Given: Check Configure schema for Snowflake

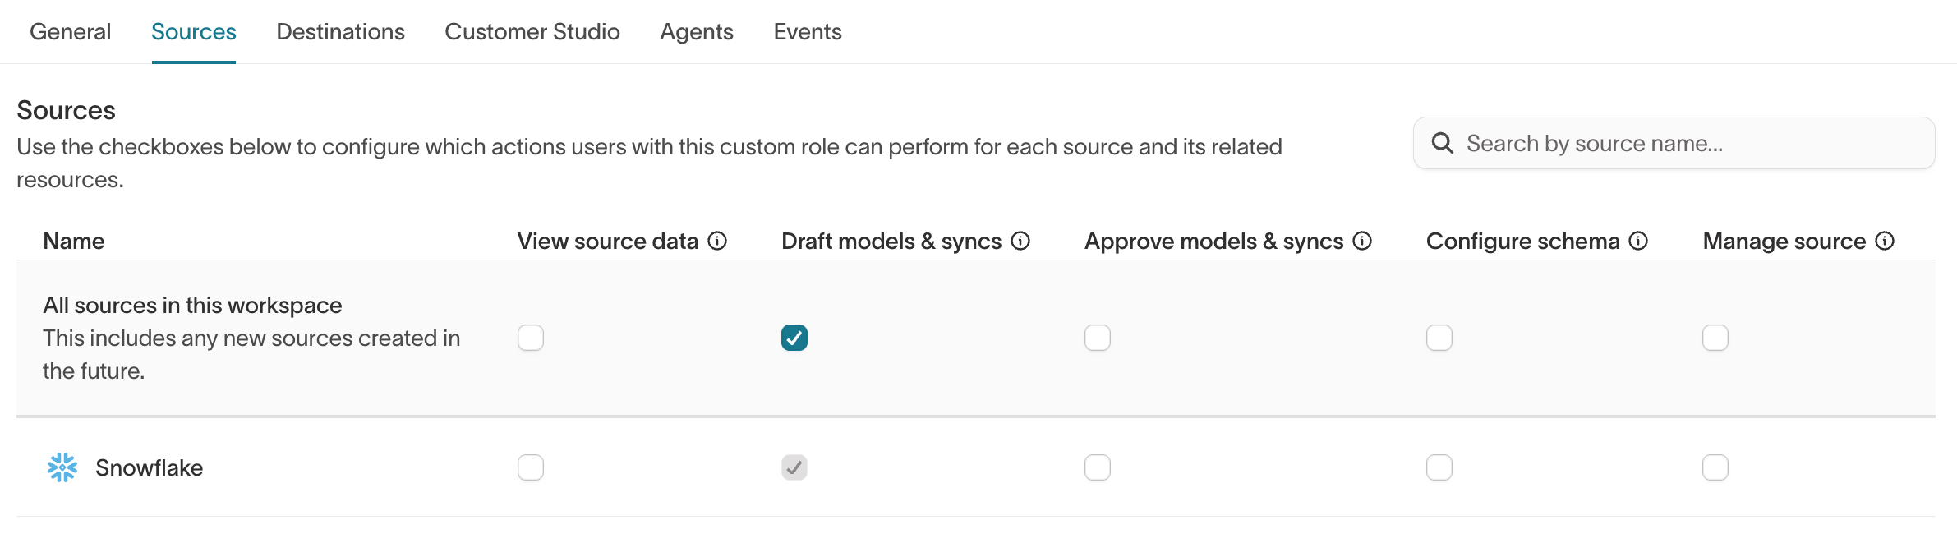Looking at the screenshot, I should (x=1439, y=467).
